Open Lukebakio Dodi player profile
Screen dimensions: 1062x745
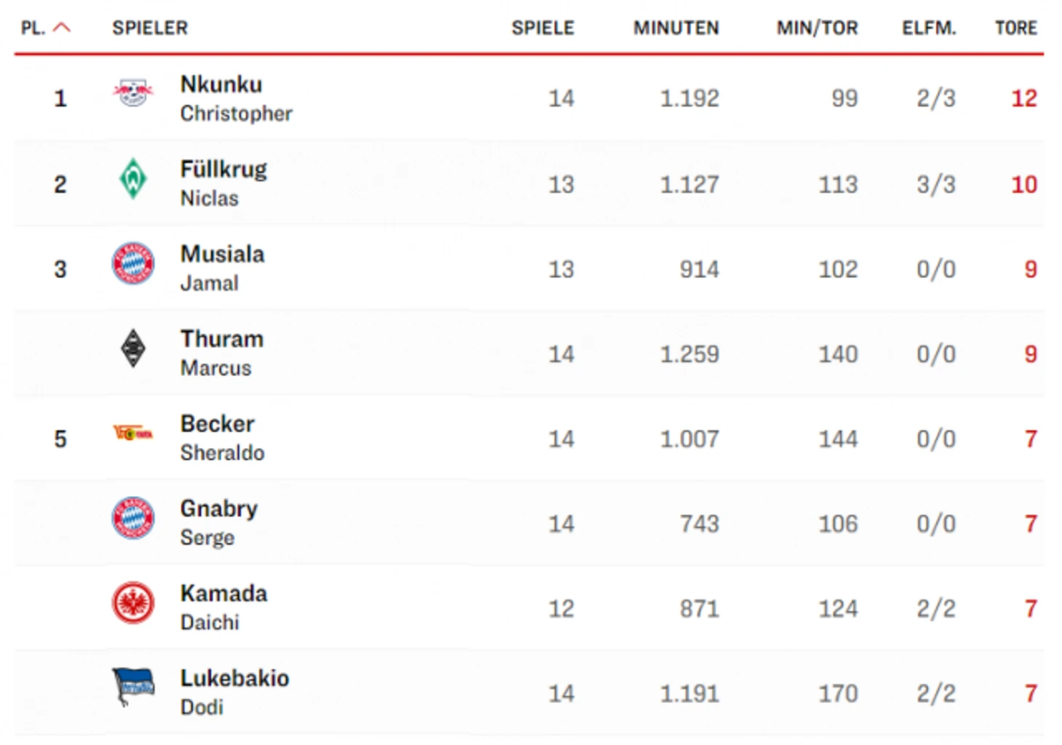235,692
